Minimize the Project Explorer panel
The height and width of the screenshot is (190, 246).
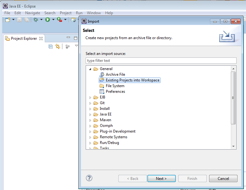[68, 38]
